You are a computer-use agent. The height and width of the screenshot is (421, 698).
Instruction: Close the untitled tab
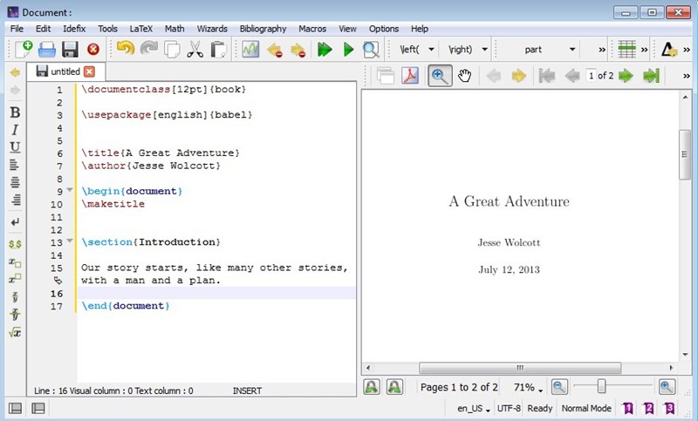pyautogui.click(x=90, y=71)
